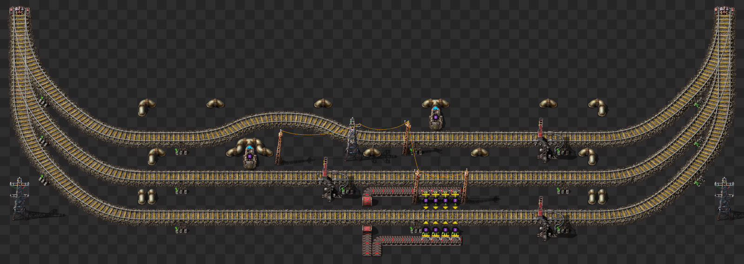
Task: Select the rightmost stack inserter in the upper row
Action: pyautogui.click(x=455, y=200)
